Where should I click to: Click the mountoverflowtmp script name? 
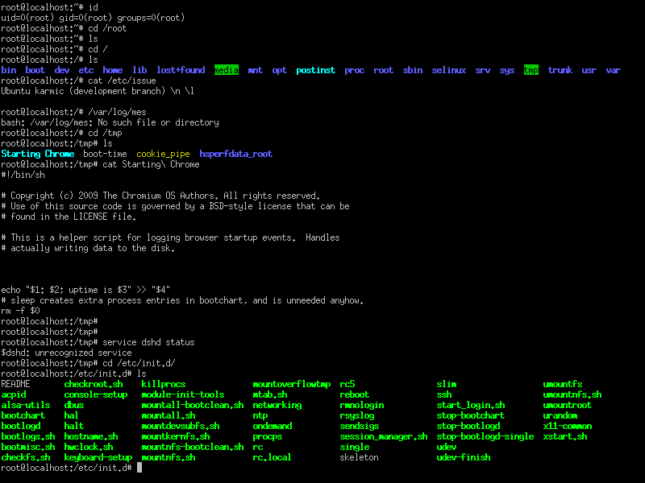point(292,384)
